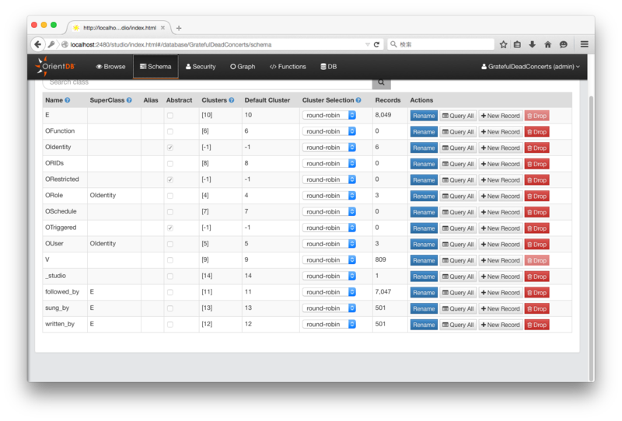Viewport: 622px width, 421px height.
Task: Show help for SuperClass column
Action: coord(129,100)
